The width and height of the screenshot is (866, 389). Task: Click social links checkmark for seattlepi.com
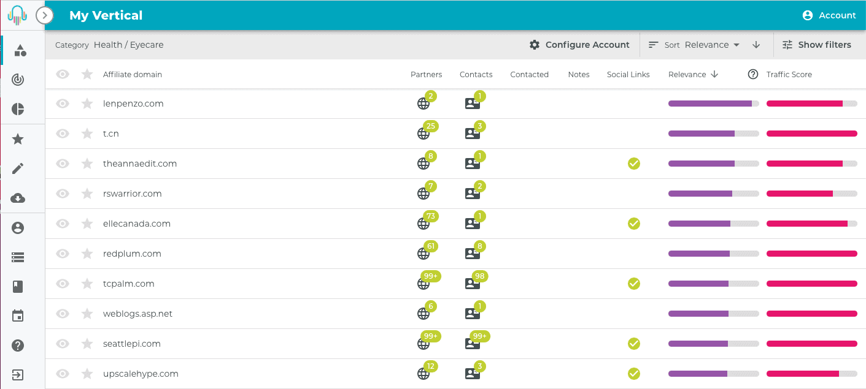coord(634,344)
